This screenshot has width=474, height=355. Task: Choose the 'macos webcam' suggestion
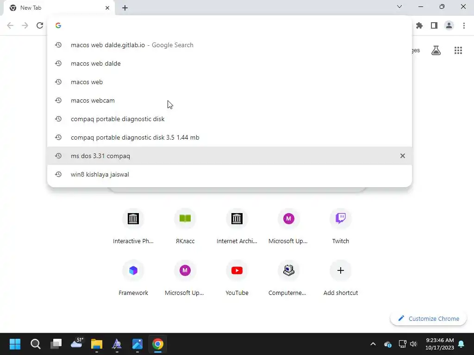click(x=230, y=100)
